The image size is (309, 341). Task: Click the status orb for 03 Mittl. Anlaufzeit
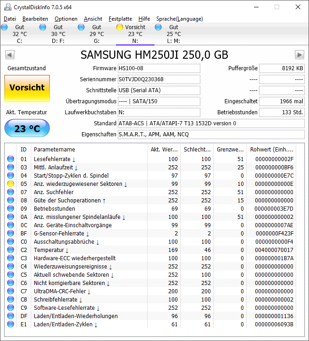(x=11, y=167)
